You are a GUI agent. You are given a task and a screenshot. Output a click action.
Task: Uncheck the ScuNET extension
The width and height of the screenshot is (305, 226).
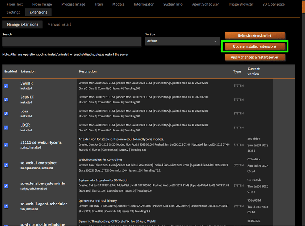pyautogui.click(x=6, y=100)
